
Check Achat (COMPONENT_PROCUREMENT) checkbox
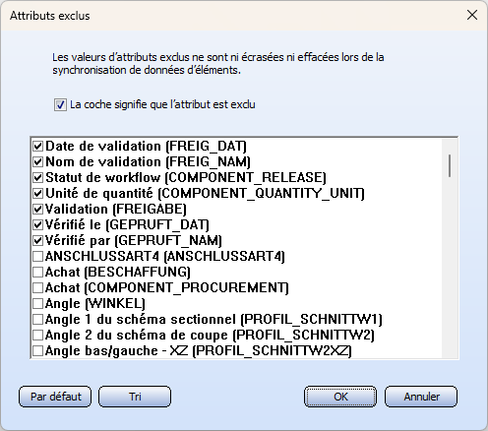37,287
